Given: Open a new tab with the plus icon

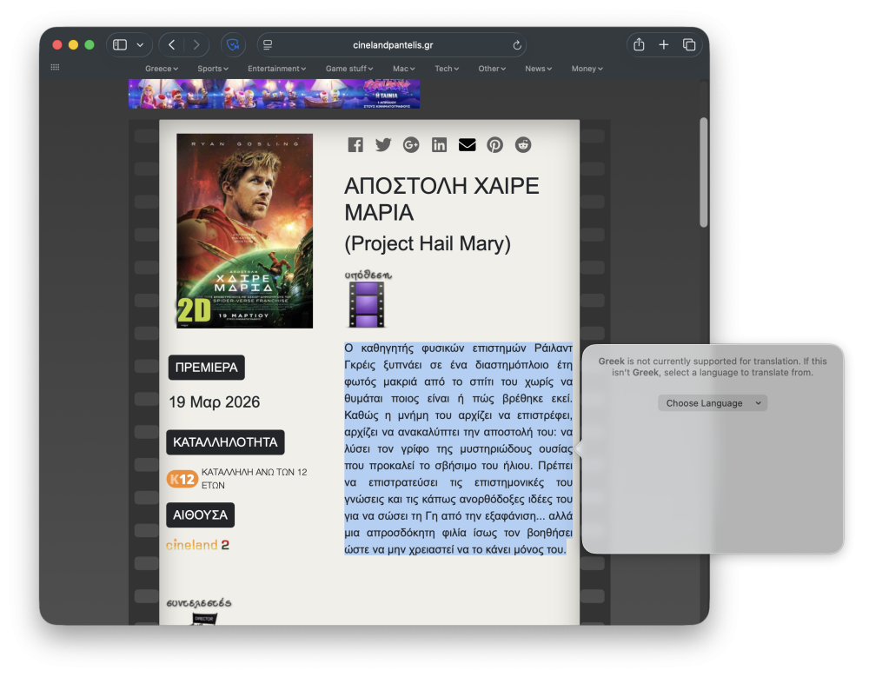Looking at the screenshot, I should 664,45.
